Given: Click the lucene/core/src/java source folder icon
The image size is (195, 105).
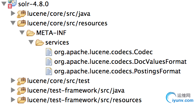Looking at the screenshot, I should click(21, 14).
